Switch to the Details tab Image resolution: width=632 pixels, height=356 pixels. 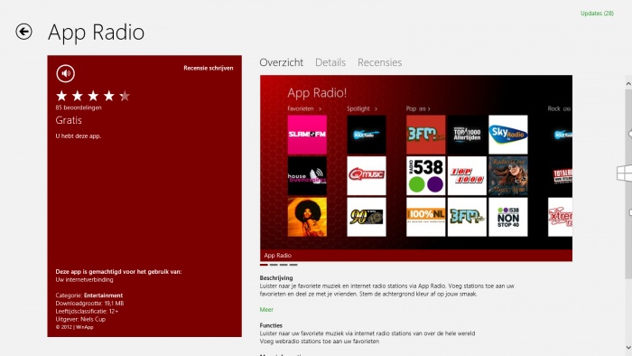click(330, 62)
